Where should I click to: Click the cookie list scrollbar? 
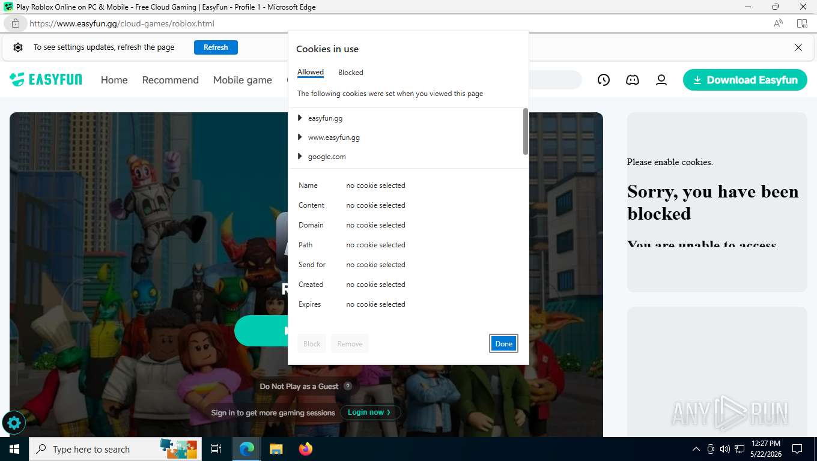tap(526, 131)
